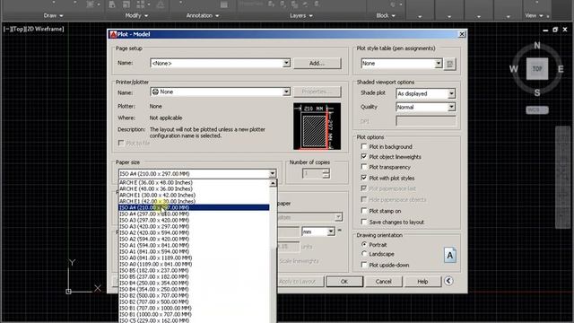Collapse the Paper size dropdown arrow

(x=273, y=173)
